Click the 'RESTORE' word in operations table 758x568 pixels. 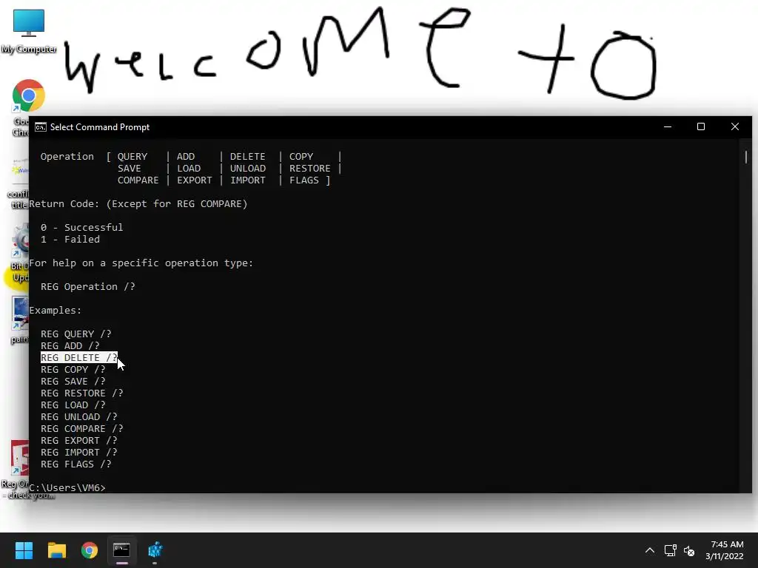(x=310, y=169)
